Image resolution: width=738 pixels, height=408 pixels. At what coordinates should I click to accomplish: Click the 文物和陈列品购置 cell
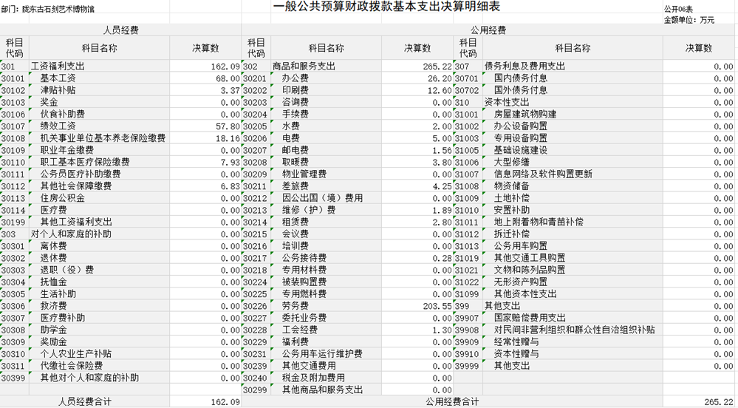pyautogui.click(x=573, y=270)
